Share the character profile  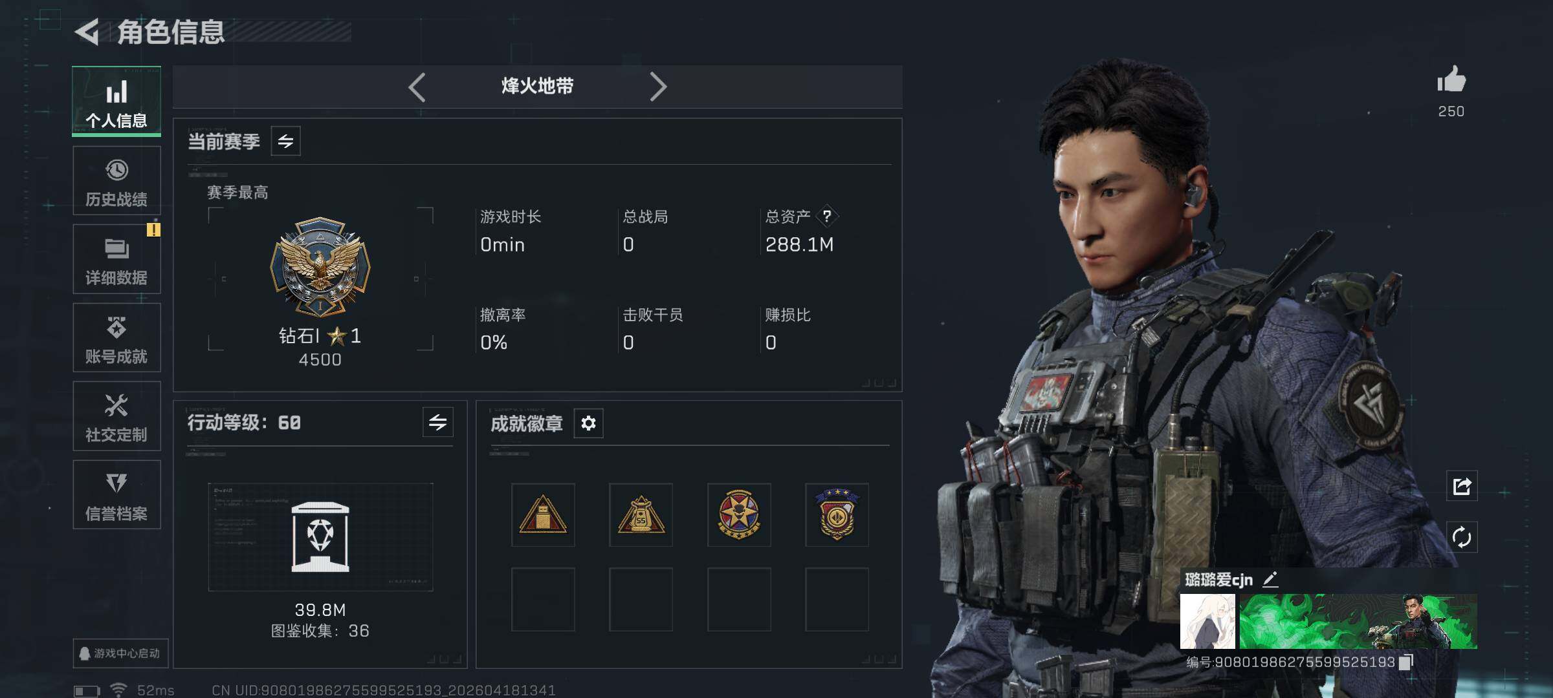pos(1462,486)
